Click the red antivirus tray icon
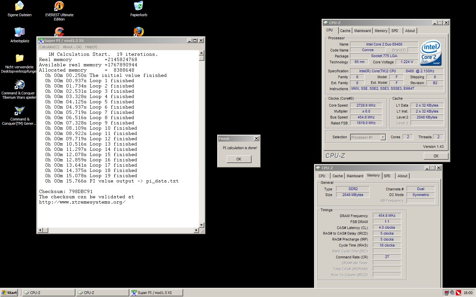The image size is (476, 297). click(458, 292)
